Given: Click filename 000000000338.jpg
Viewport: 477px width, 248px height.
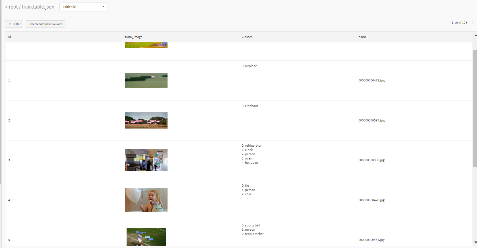Looking at the screenshot, I should point(371,160).
